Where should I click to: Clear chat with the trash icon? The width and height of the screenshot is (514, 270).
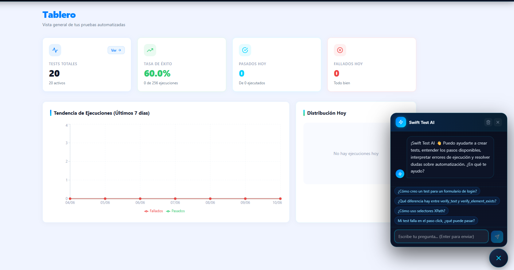488,122
